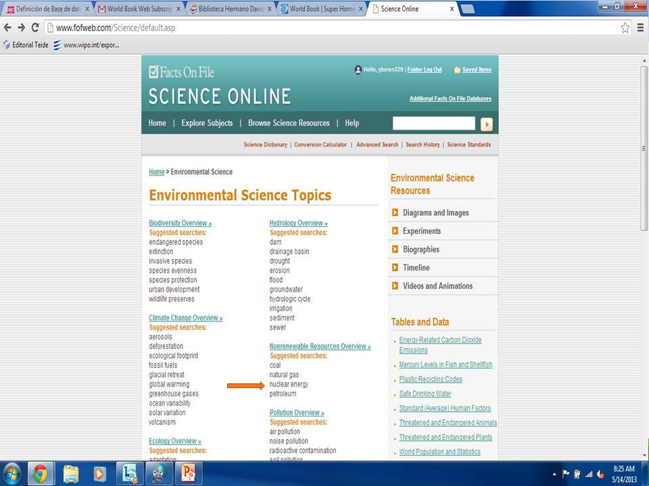Open Chrome from the taskbar
Viewport: 649px width, 486px height.
pyautogui.click(x=40, y=474)
